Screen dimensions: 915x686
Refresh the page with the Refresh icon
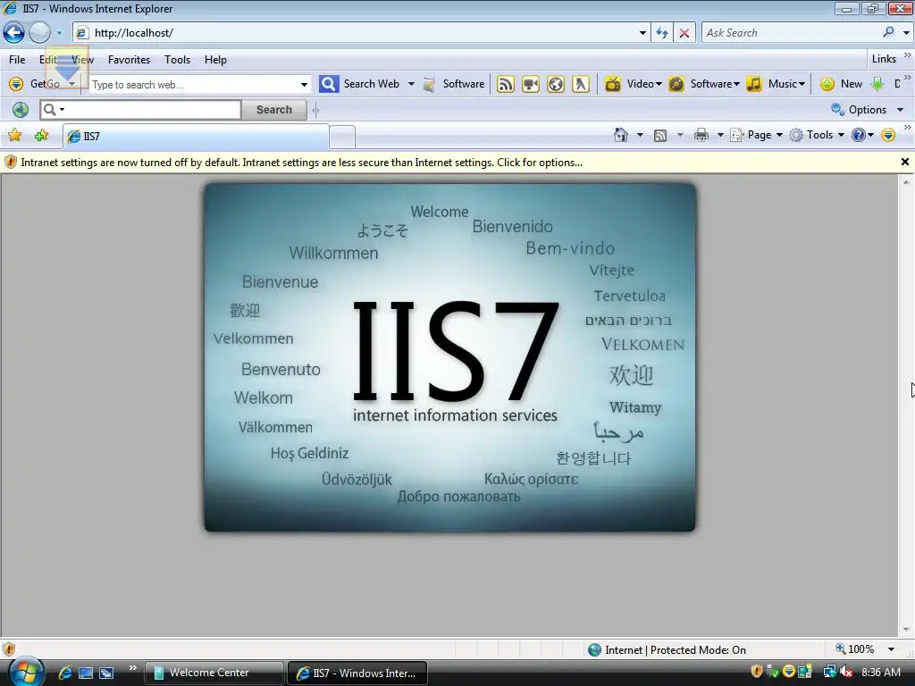(662, 33)
